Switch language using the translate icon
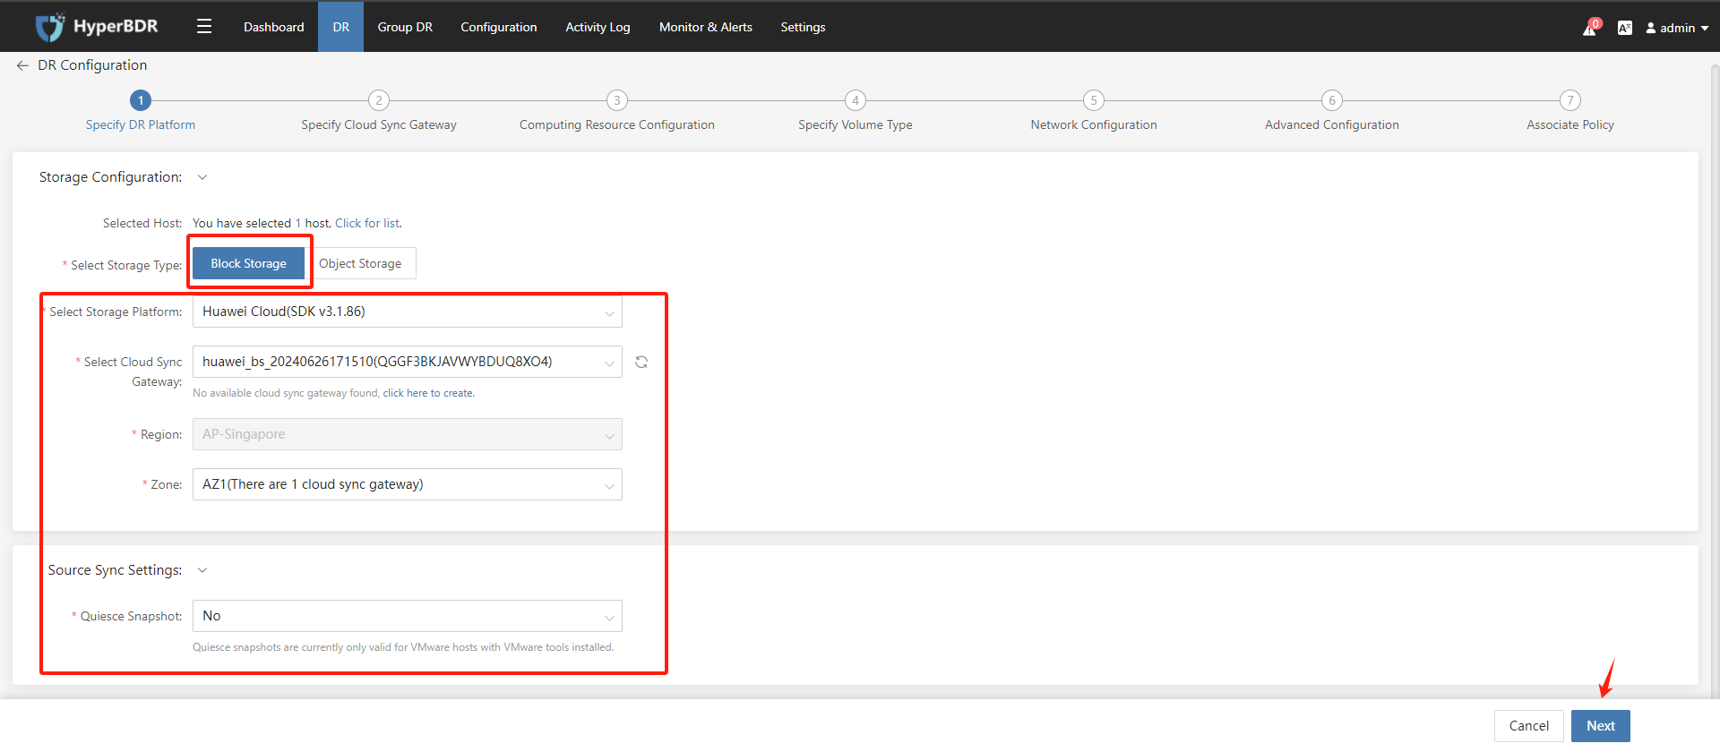 (1624, 28)
